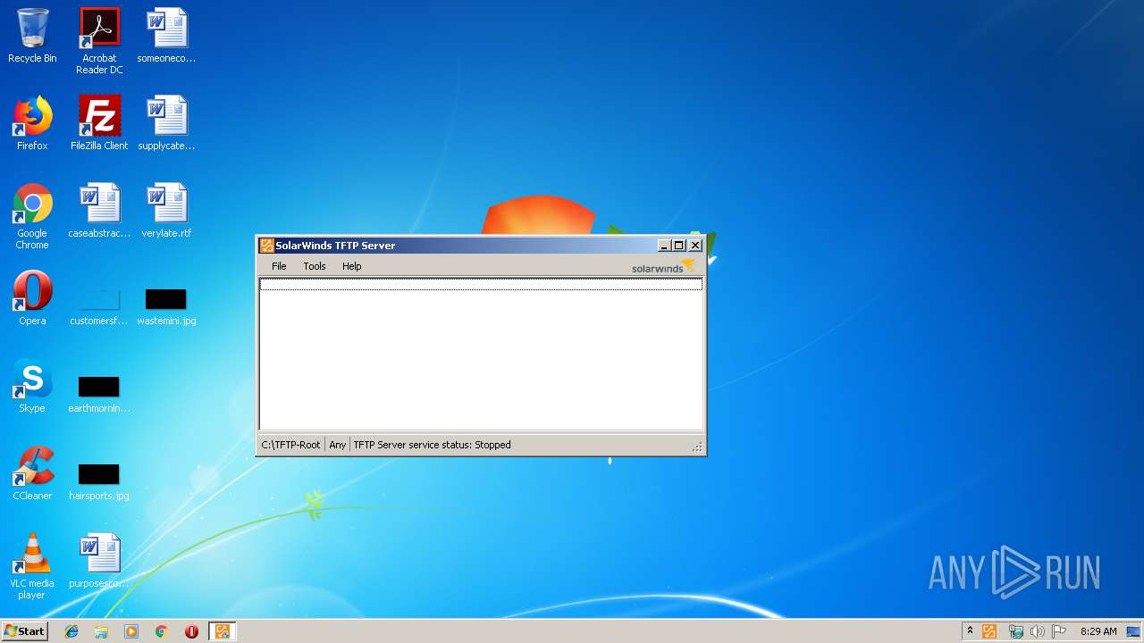Open the Tools menu
The height and width of the screenshot is (643, 1144).
pos(315,266)
